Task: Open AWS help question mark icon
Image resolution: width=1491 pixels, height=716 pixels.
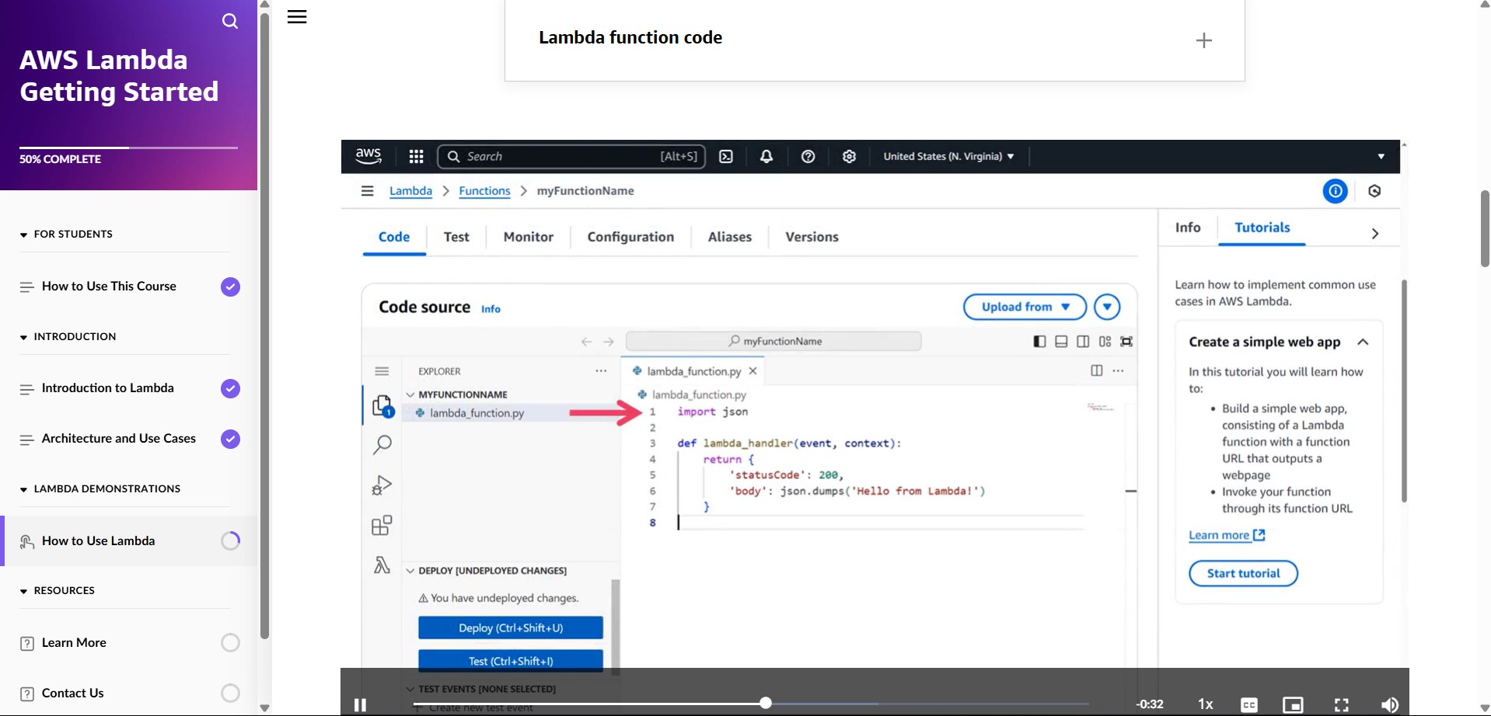Action: click(x=808, y=157)
